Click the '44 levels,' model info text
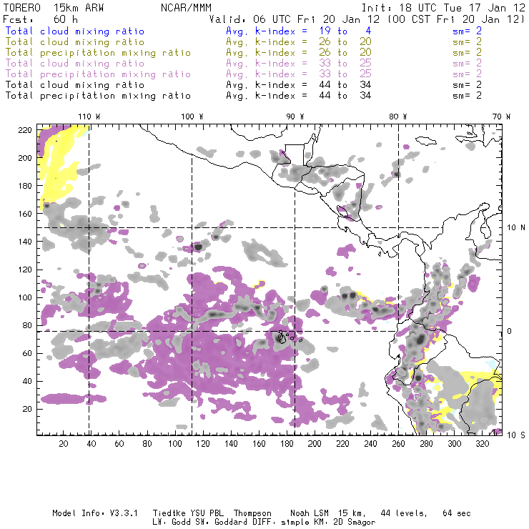 tap(404, 513)
